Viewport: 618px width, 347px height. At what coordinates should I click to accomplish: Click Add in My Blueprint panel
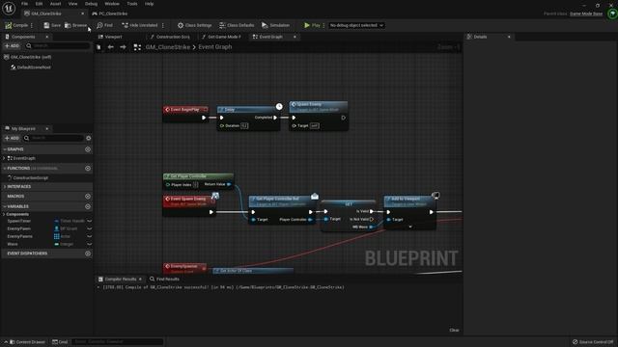12,138
